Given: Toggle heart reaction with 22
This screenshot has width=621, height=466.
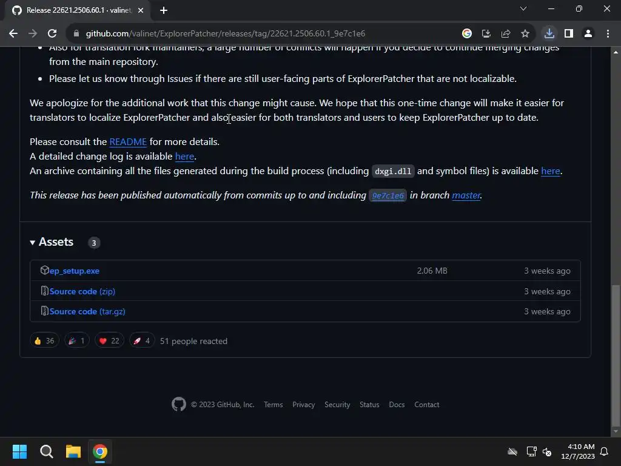Looking at the screenshot, I should coord(109,341).
